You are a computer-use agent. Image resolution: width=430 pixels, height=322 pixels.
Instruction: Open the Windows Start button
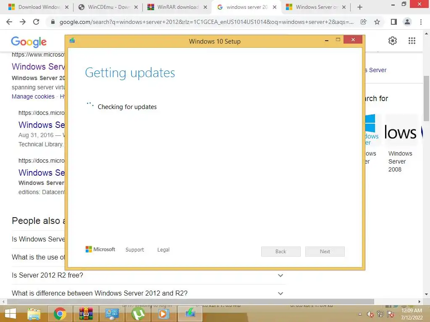[x=10, y=314]
